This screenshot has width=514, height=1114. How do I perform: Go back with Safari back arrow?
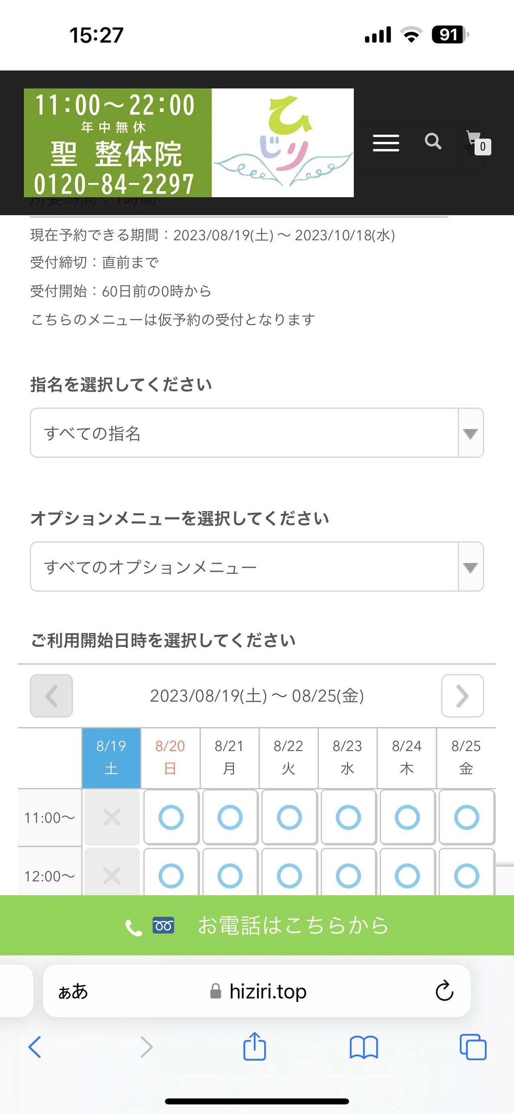click(35, 1047)
